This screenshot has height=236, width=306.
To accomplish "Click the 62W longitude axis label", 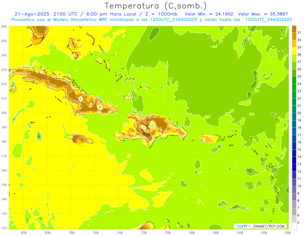I will click(264, 232).
